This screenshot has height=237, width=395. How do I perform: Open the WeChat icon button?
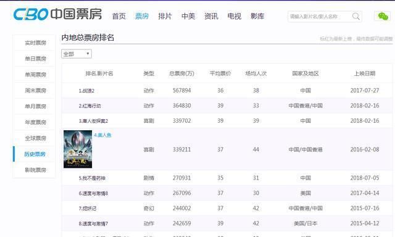coord(383,17)
